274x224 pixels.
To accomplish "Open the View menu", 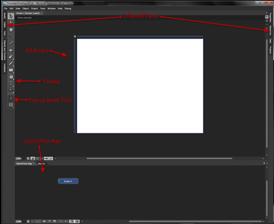I will (x=18, y=9).
